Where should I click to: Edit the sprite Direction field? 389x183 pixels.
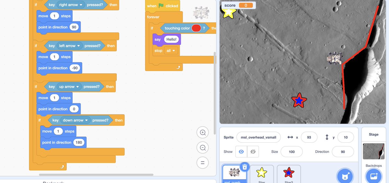coord(343,152)
